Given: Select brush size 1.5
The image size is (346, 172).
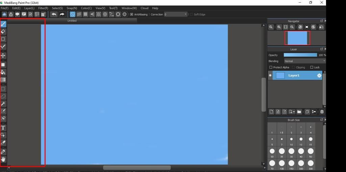Looking at the screenshot, I should tap(281, 129).
